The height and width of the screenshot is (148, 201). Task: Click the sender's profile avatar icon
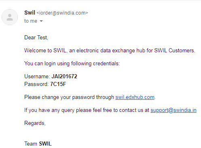coord(10,17)
